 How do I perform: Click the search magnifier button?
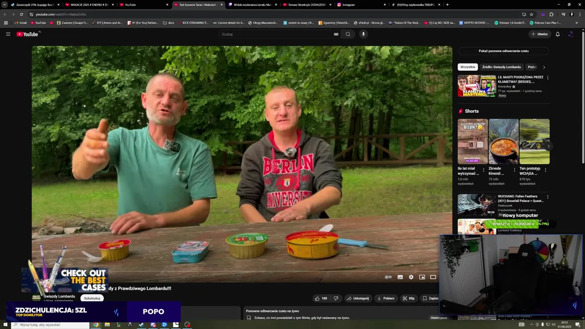click(x=348, y=34)
